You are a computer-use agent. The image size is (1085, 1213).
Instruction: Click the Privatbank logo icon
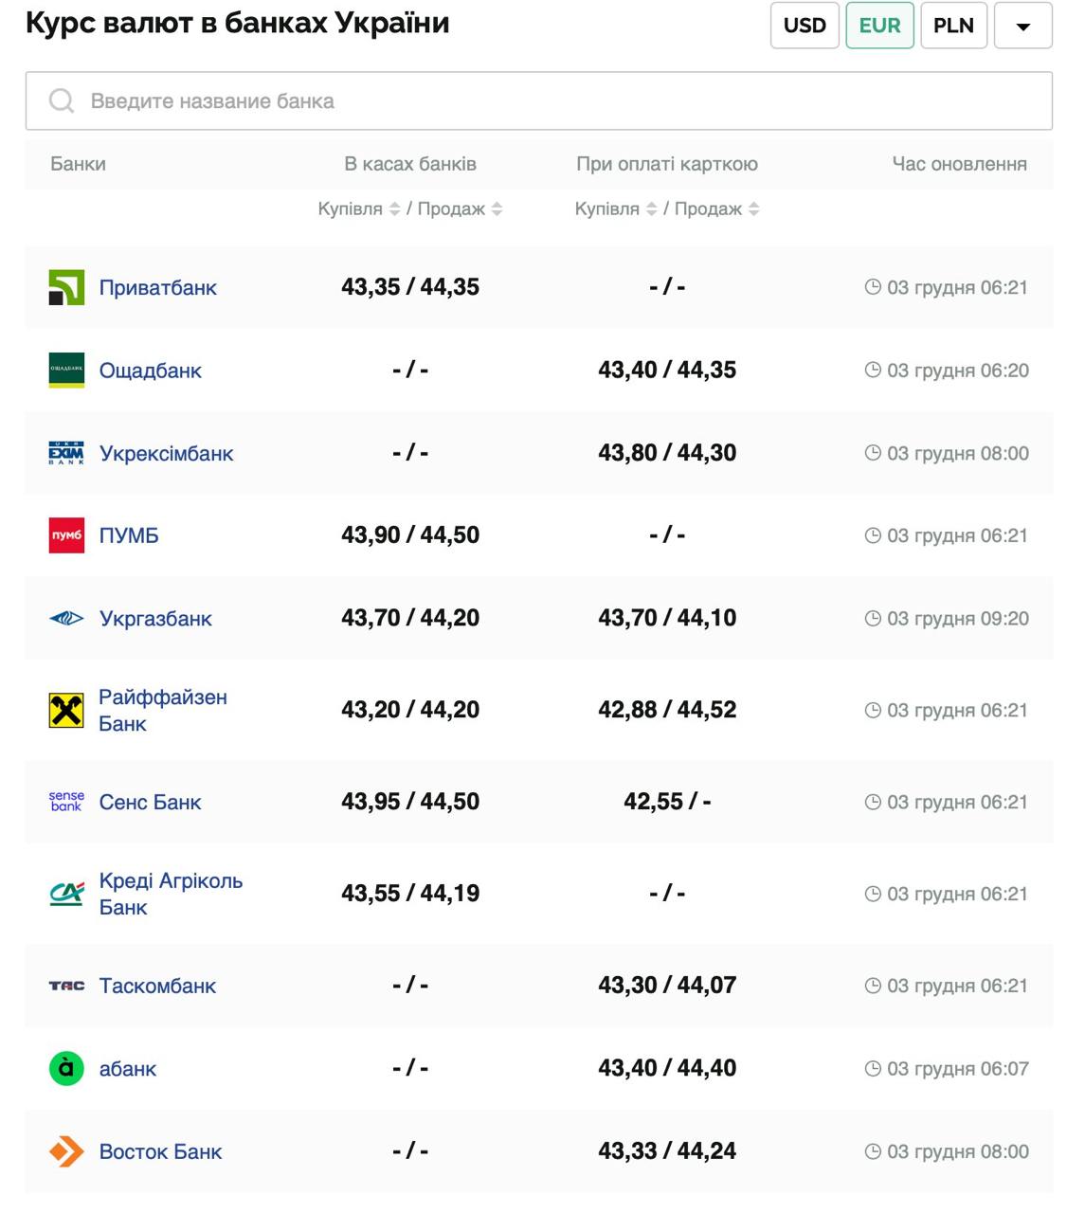pos(66,287)
